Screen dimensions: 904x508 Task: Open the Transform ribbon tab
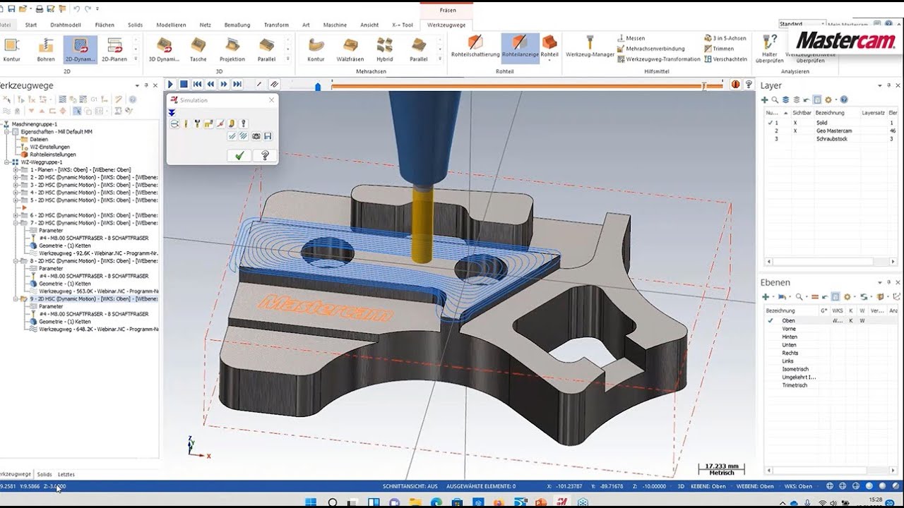(276, 23)
